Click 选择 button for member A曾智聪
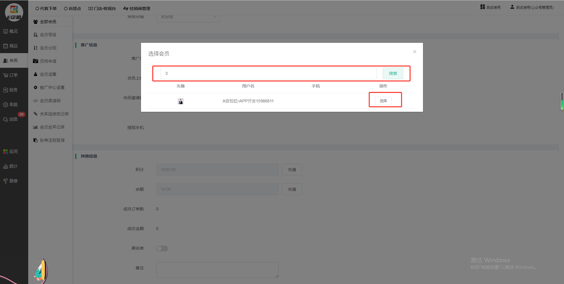The height and width of the screenshot is (284, 564). (383, 101)
